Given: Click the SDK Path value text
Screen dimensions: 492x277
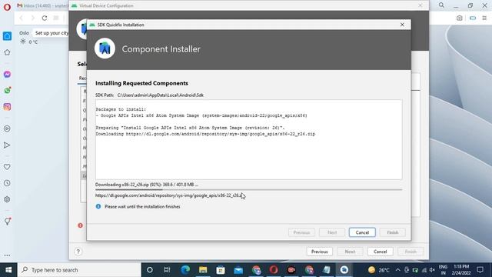Looking at the screenshot, I should coord(161,95).
